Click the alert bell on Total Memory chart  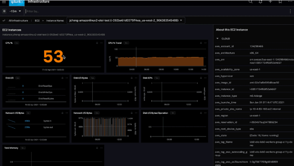[x=97, y=148]
